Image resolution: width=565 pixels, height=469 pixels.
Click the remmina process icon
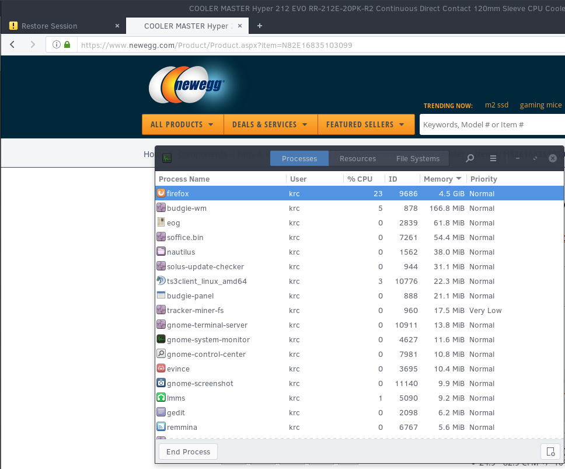161,427
